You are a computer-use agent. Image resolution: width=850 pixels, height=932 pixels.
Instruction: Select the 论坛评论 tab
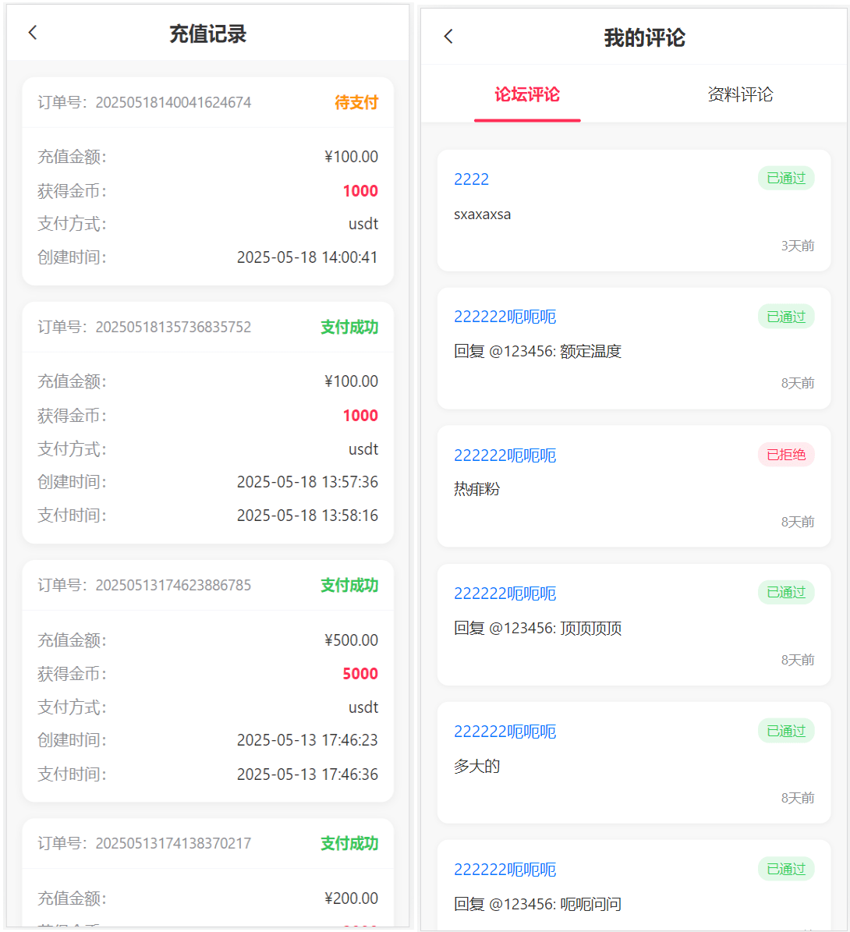[527, 94]
